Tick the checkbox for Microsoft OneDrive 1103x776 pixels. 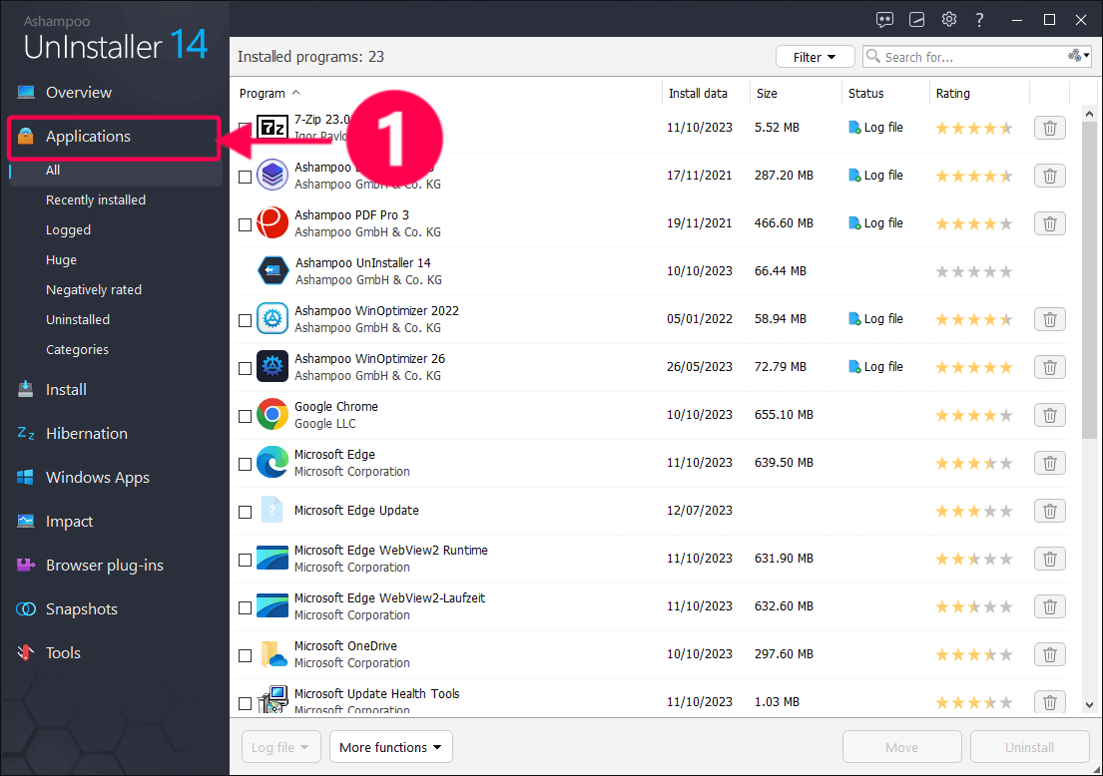(246, 655)
